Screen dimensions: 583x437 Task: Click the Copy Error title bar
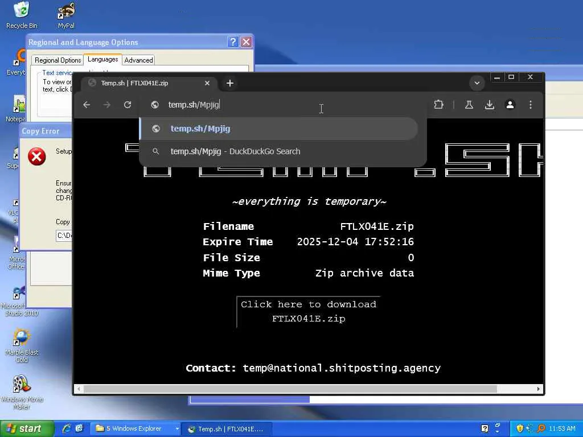46,131
